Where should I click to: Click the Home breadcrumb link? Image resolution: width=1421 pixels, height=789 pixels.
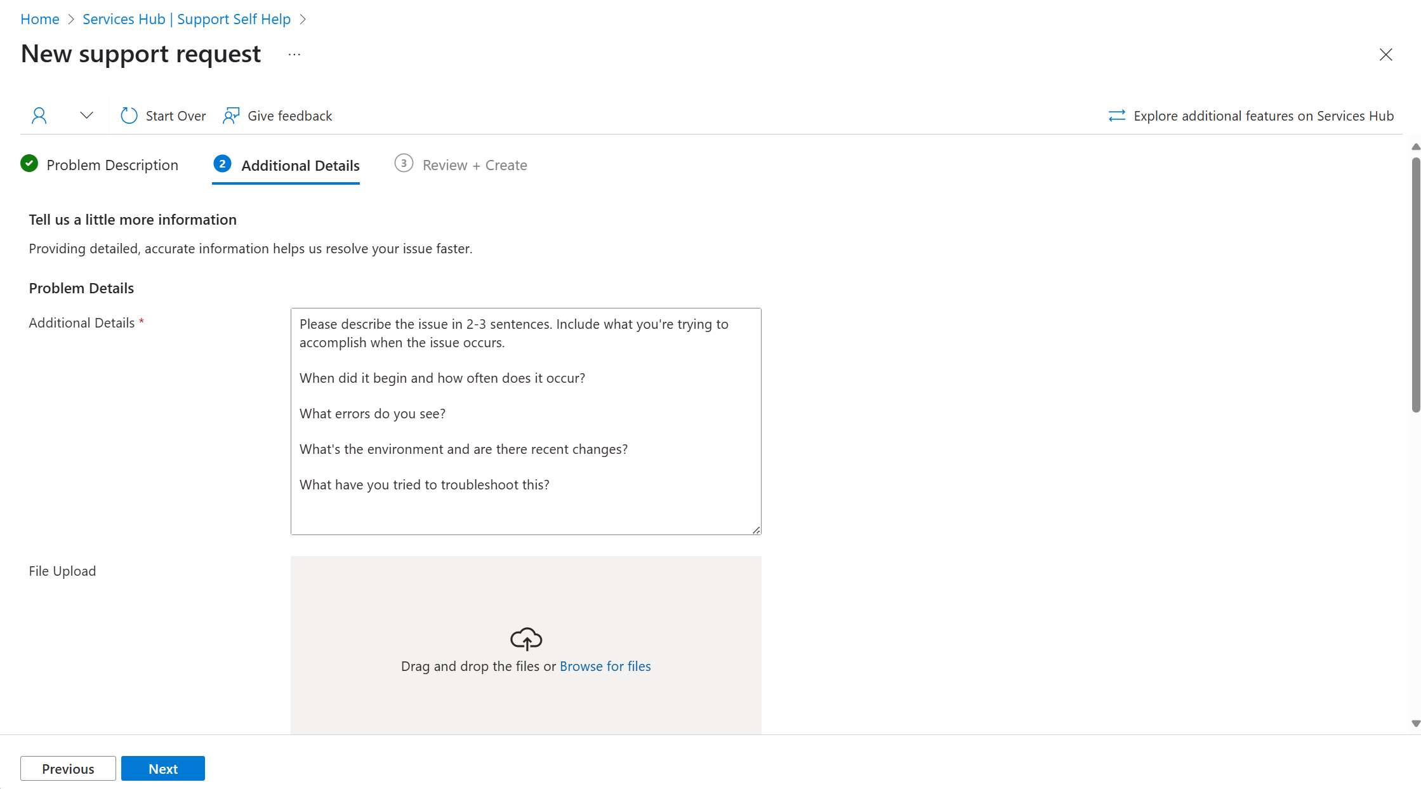click(40, 18)
